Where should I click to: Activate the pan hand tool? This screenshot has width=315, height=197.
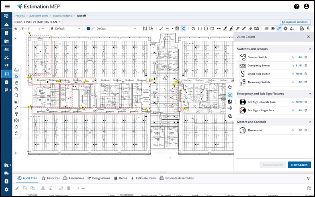pyautogui.click(x=16, y=82)
